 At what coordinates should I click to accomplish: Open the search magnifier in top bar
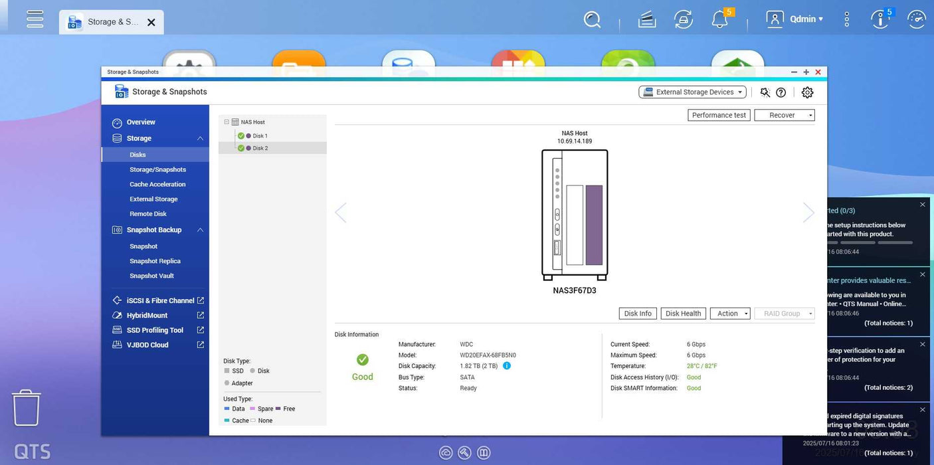[592, 19]
